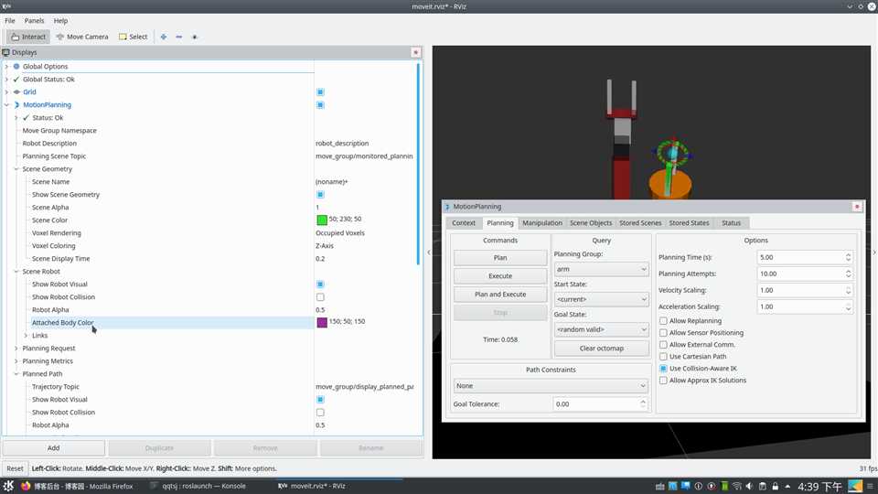Switch to the Move Camera tool
Screen dimensions: 878x494
(x=82, y=37)
